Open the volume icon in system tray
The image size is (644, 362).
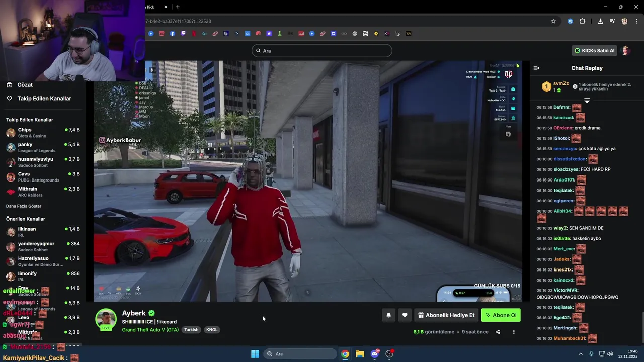pos(610,354)
